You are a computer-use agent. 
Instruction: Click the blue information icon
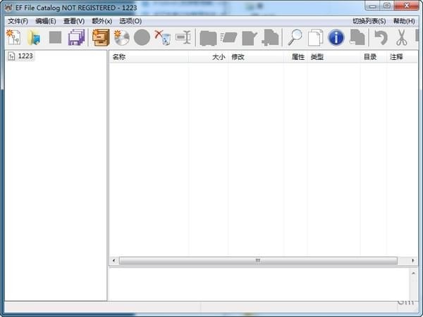coord(336,37)
